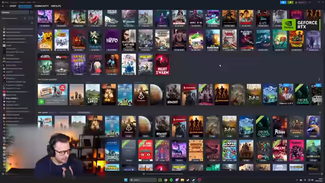Open the SHOP tab in Steam
The image size is (325, 183).
[x=13, y=6]
